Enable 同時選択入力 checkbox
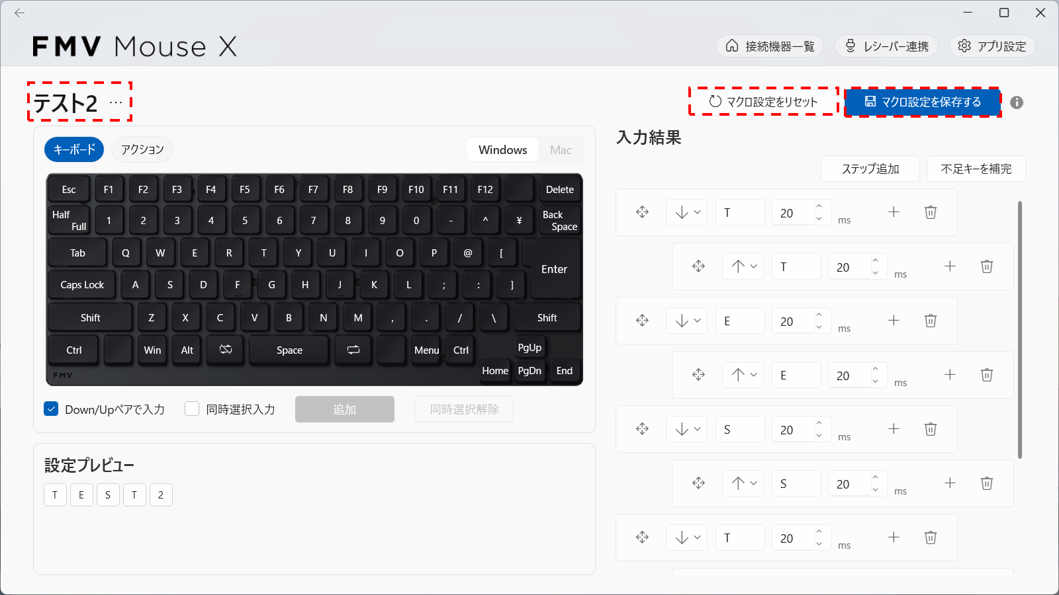The image size is (1059, 595). [192, 409]
